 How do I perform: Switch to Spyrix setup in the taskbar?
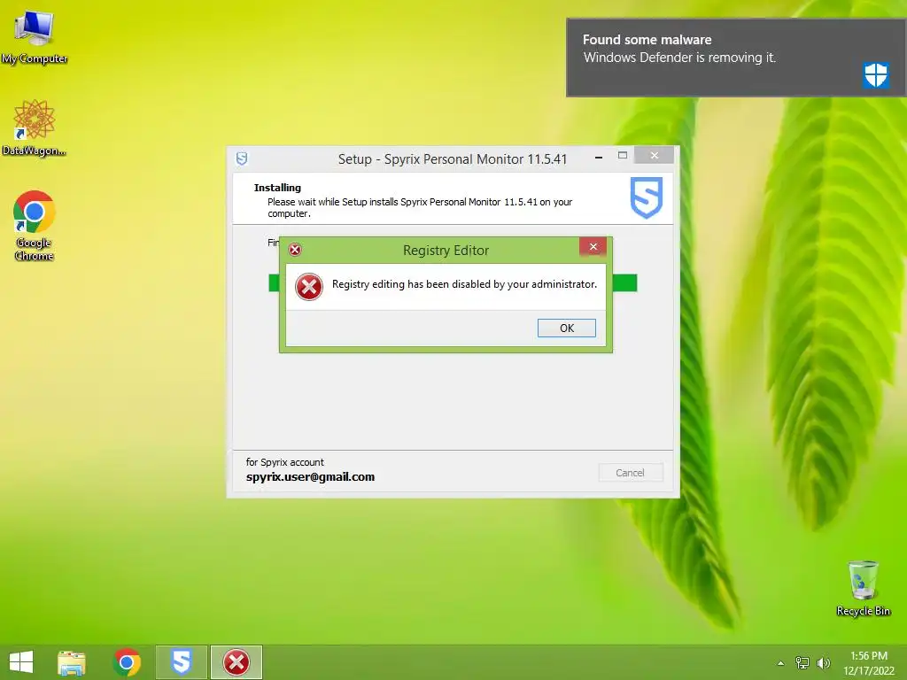(181, 662)
